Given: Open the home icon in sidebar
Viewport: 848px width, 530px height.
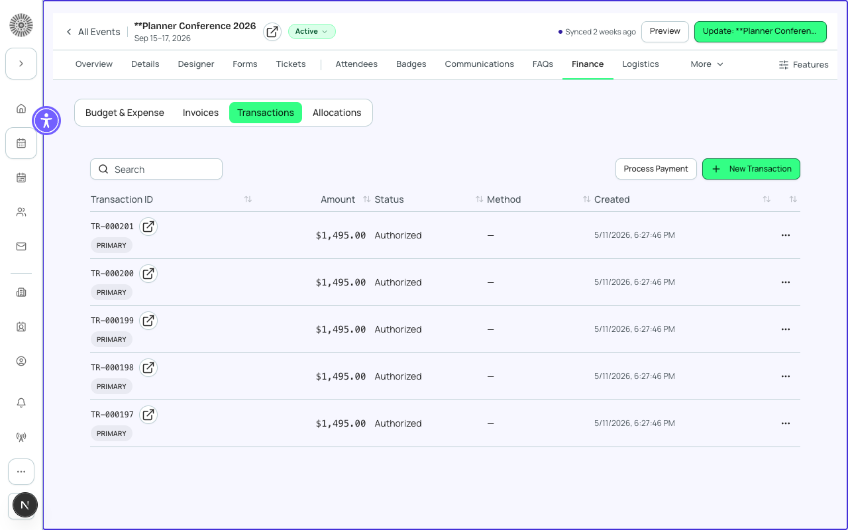Looking at the screenshot, I should (21, 109).
